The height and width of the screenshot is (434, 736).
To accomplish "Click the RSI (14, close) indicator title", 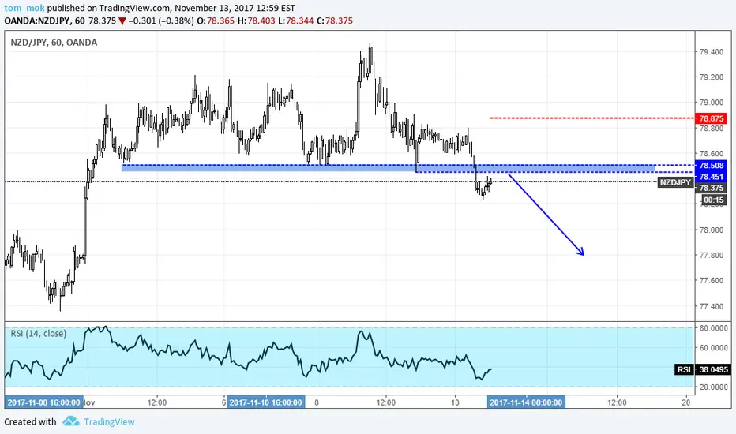I will click(39, 334).
